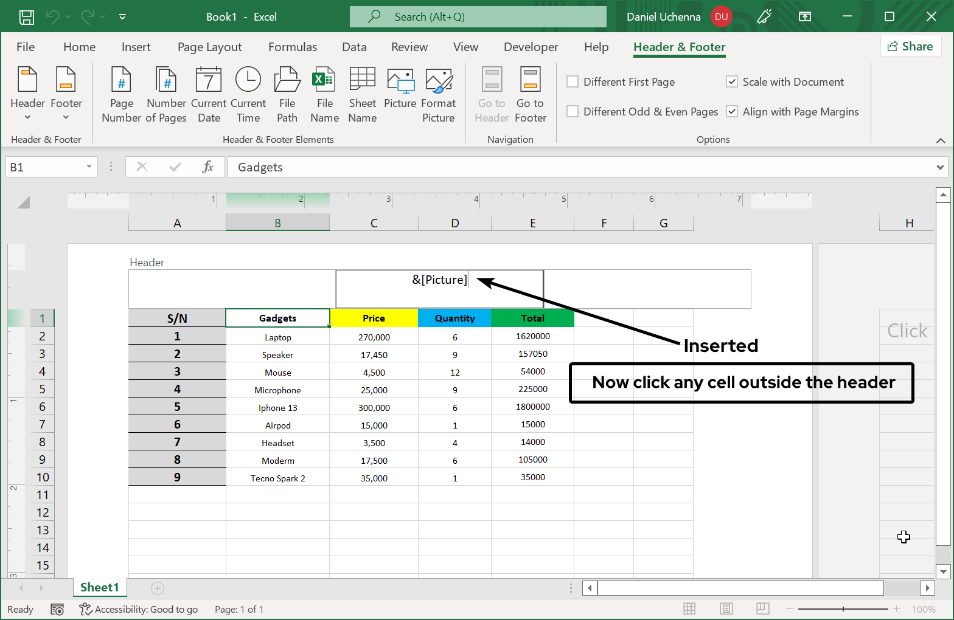Switch to the Page Layout tab
This screenshot has height=620, width=954.
209,47
